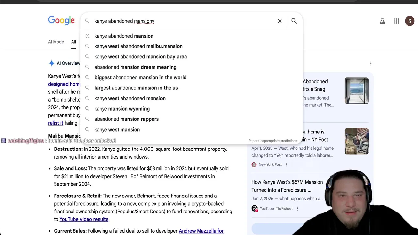418x235 pixels.
Task: Click into the search query input field
Action: tap(183, 21)
